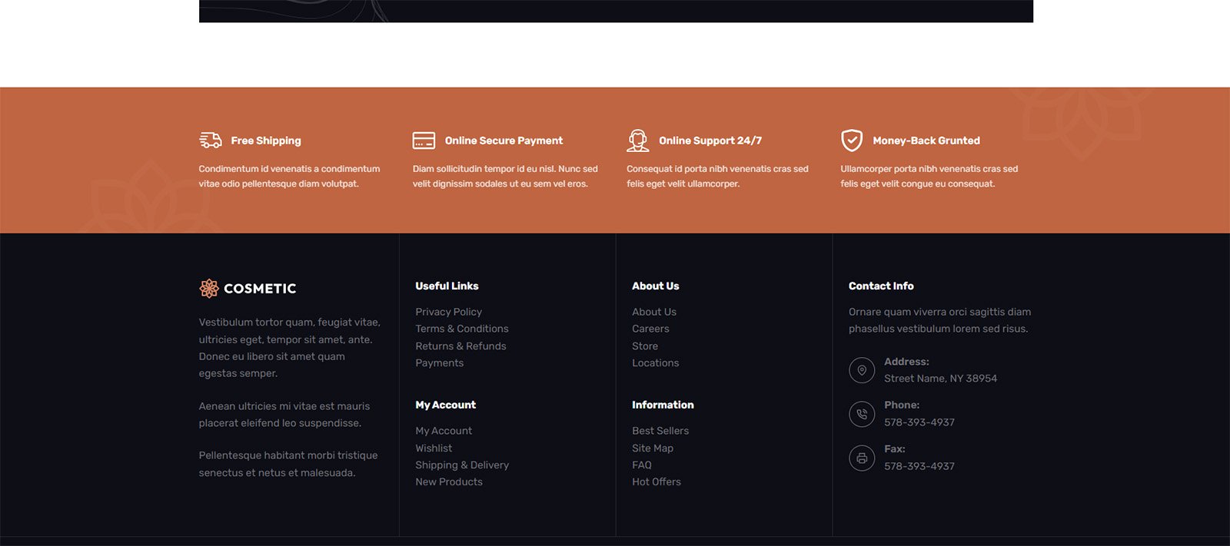Open Terms & Conditions page

(x=461, y=329)
